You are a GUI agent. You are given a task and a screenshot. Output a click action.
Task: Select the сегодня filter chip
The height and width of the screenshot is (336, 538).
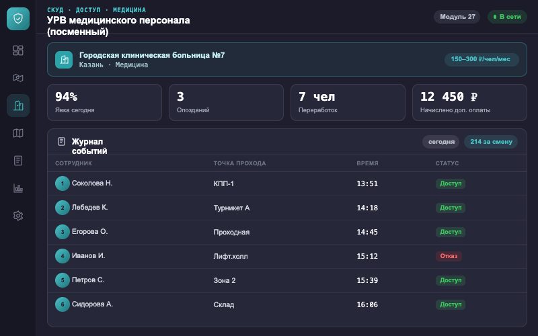click(441, 142)
